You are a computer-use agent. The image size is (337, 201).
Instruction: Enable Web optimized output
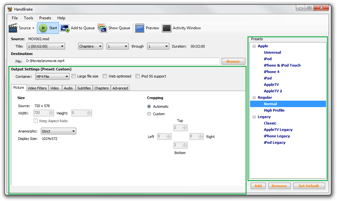[x=105, y=76]
